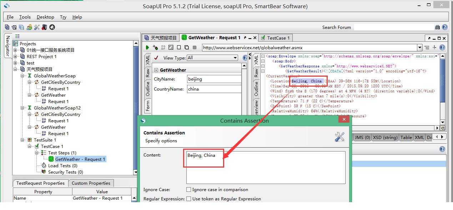Switch to the TestCase 1 tab
Screen dimensions: 453x210
click(276, 37)
